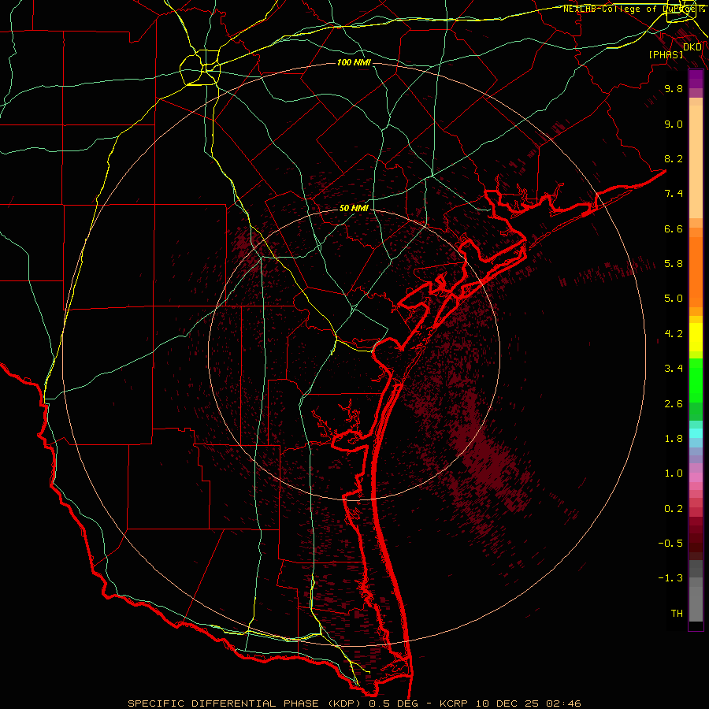Click the 5.0 scale value

click(674, 299)
